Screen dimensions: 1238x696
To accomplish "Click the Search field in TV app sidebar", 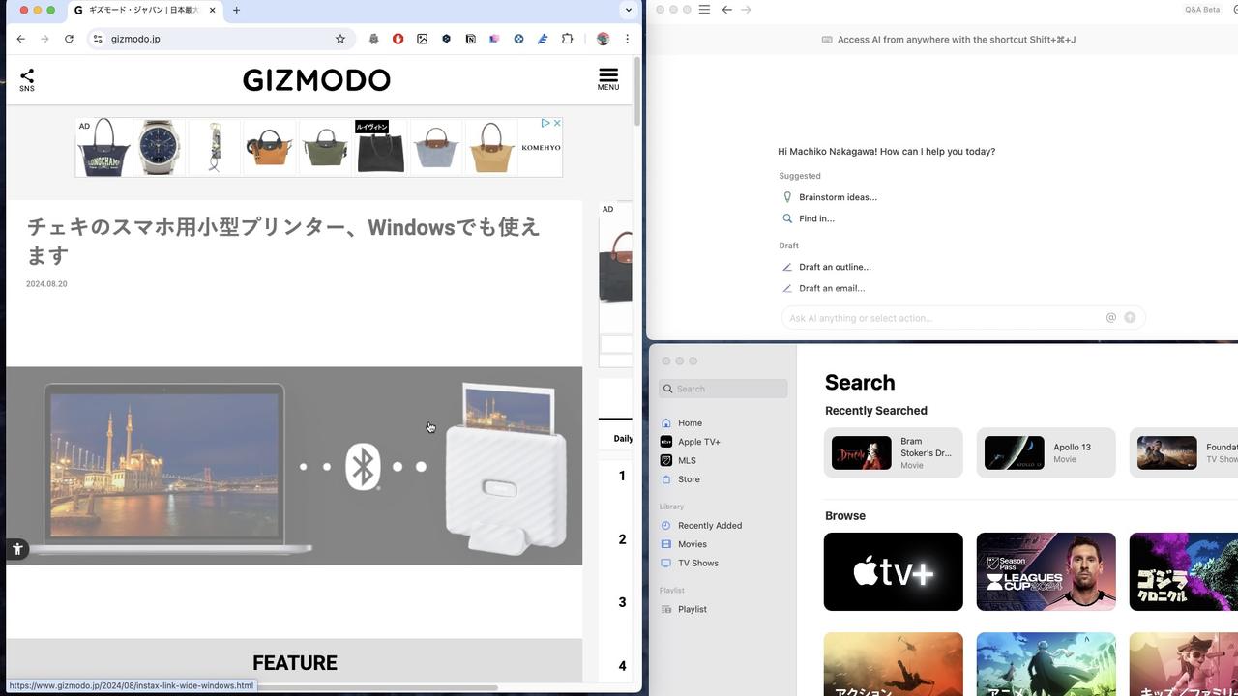I will pos(723,389).
